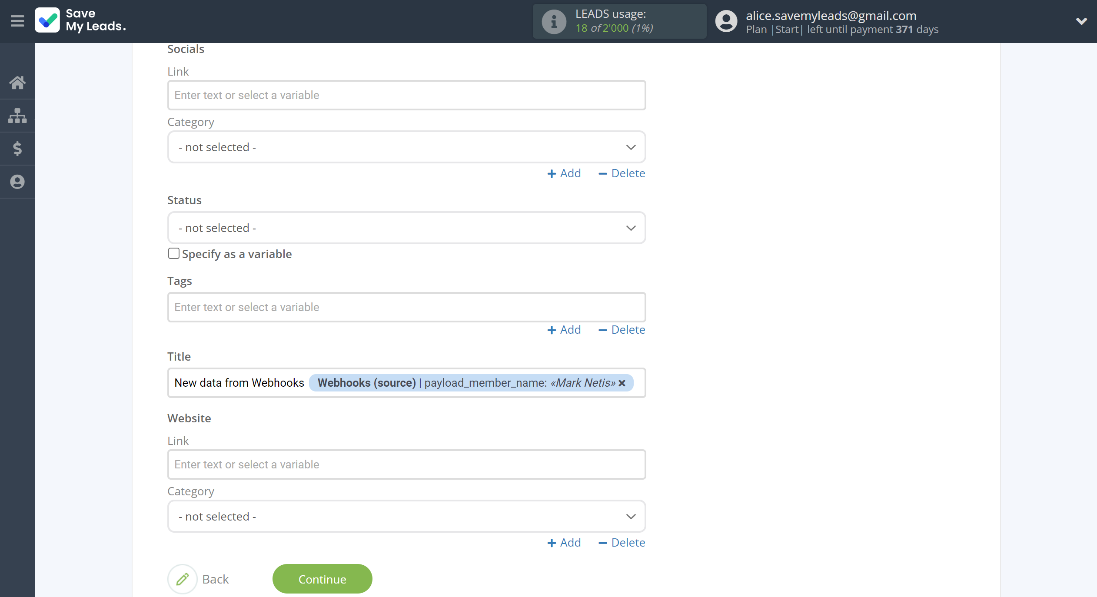Click the alice.savemyleads@gmail.com account email
The height and width of the screenshot is (597, 1097).
(x=831, y=16)
